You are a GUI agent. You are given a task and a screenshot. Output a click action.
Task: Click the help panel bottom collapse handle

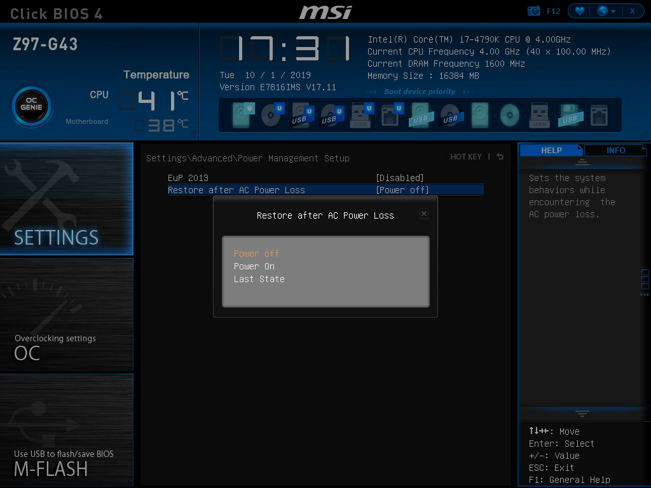click(x=582, y=413)
